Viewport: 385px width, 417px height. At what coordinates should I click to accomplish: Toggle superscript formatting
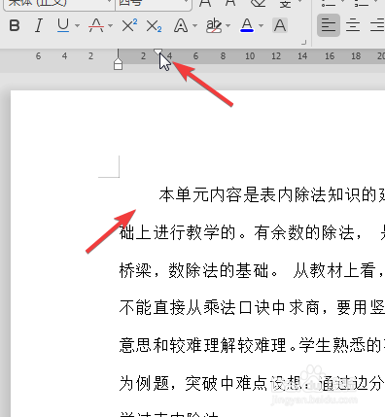point(129,25)
